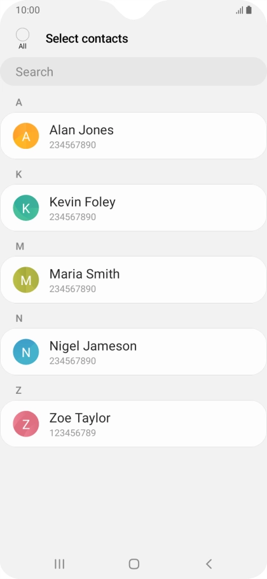Tap the clock showing 10:00
The width and height of the screenshot is (267, 579).
click(x=28, y=10)
